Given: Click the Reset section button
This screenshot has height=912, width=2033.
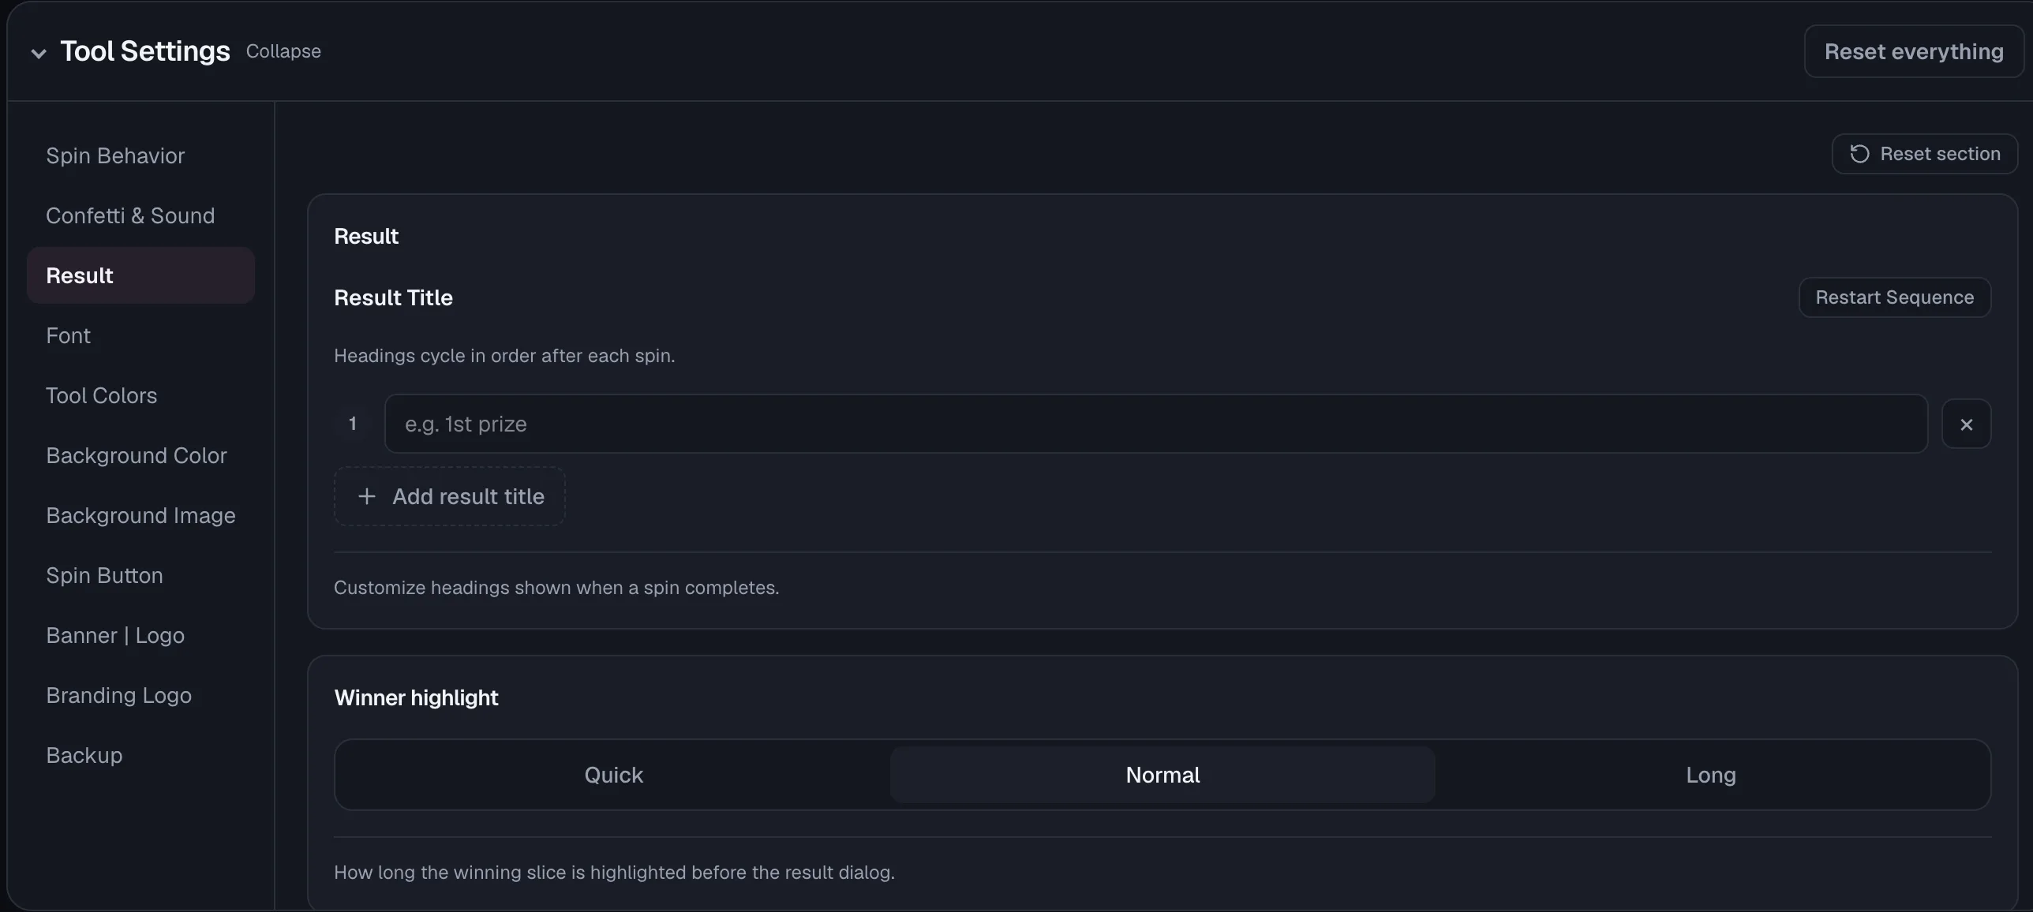Looking at the screenshot, I should [1924, 154].
